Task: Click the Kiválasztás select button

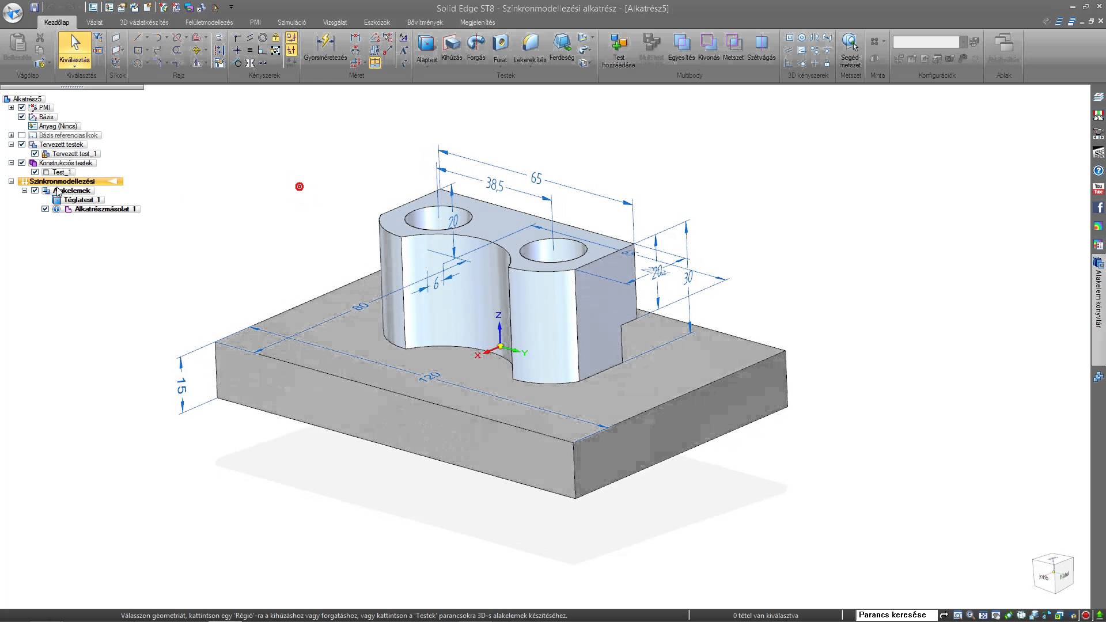Action: point(74,50)
